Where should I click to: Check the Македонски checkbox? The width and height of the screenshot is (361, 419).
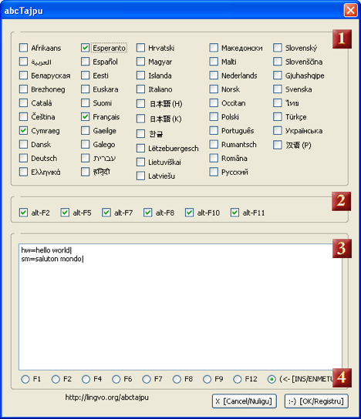pyautogui.click(x=214, y=48)
